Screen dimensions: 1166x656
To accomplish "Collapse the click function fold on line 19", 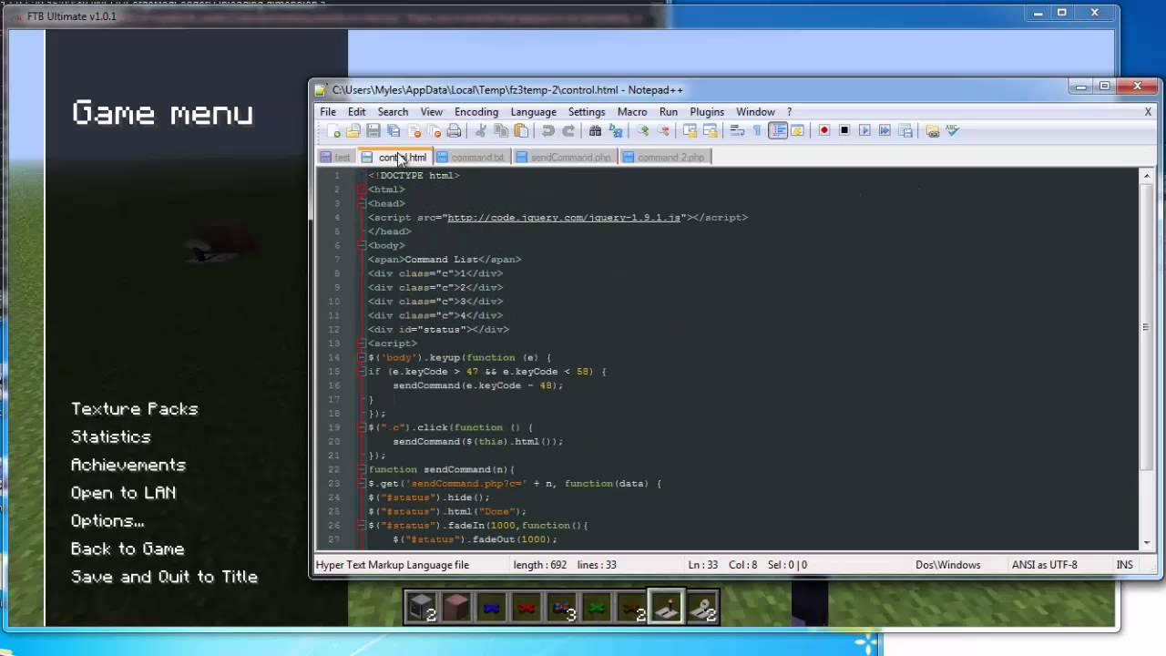I will click(x=362, y=427).
